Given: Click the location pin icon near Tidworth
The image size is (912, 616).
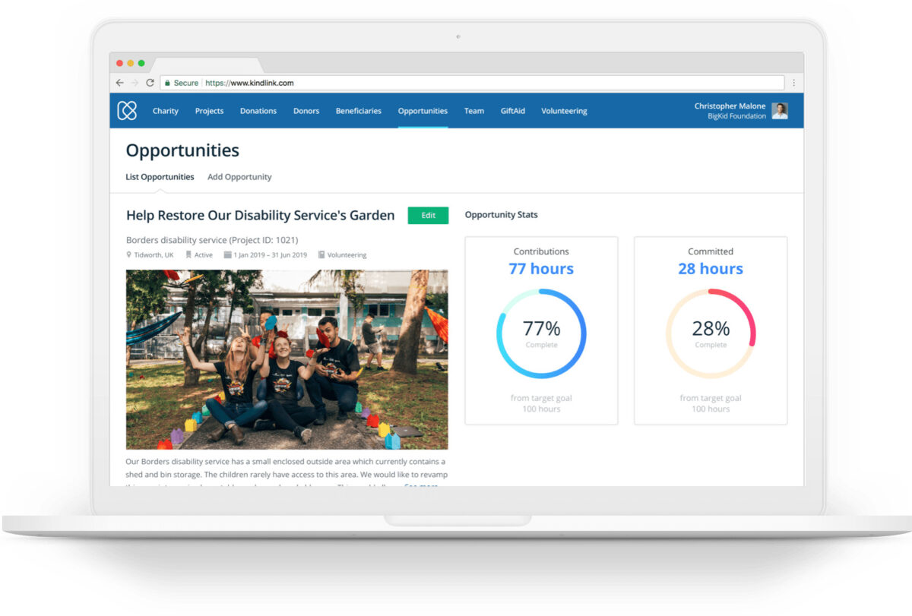Looking at the screenshot, I should click(129, 255).
